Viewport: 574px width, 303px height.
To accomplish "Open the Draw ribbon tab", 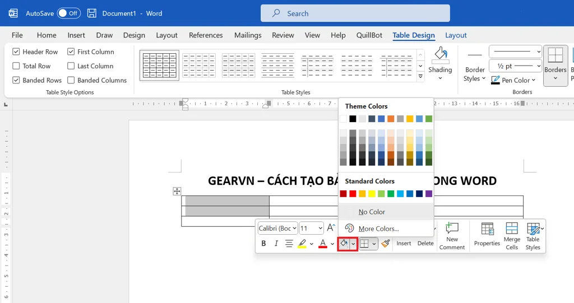I will pos(104,35).
